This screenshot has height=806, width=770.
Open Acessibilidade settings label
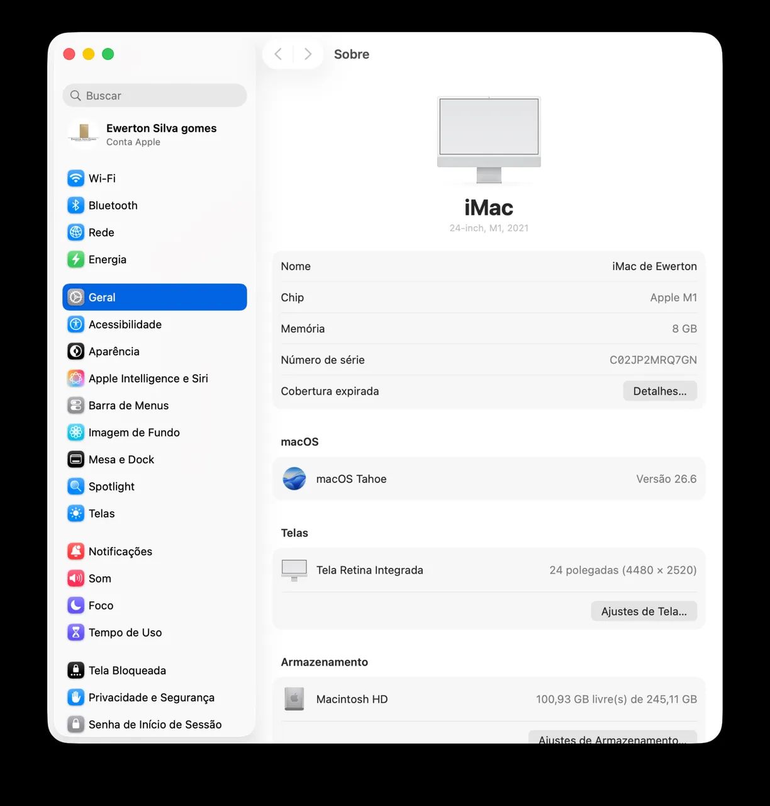coord(125,324)
